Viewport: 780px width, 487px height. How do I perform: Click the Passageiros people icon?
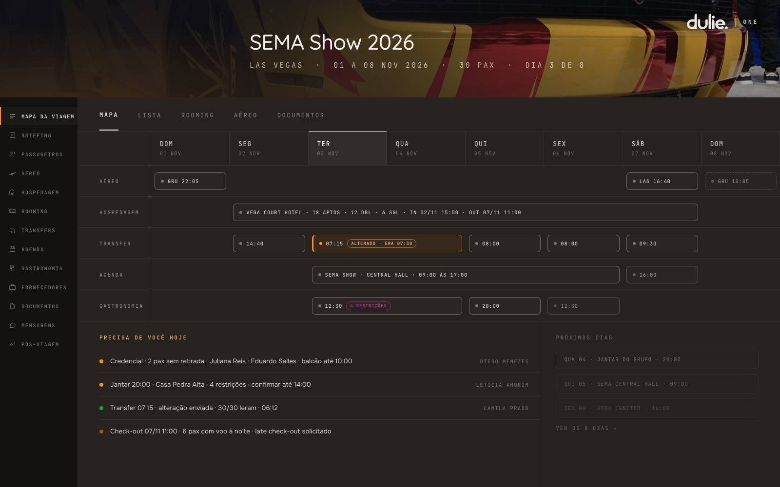coord(12,154)
